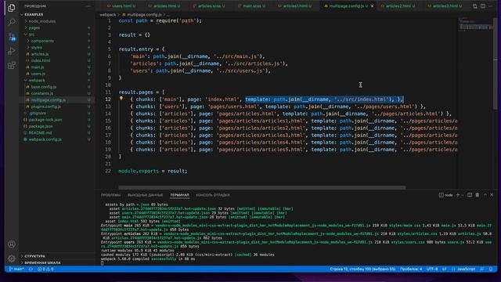
Task: Open the ТЕРМИНАЛ panel tab
Action: pyautogui.click(x=179, y=195)
